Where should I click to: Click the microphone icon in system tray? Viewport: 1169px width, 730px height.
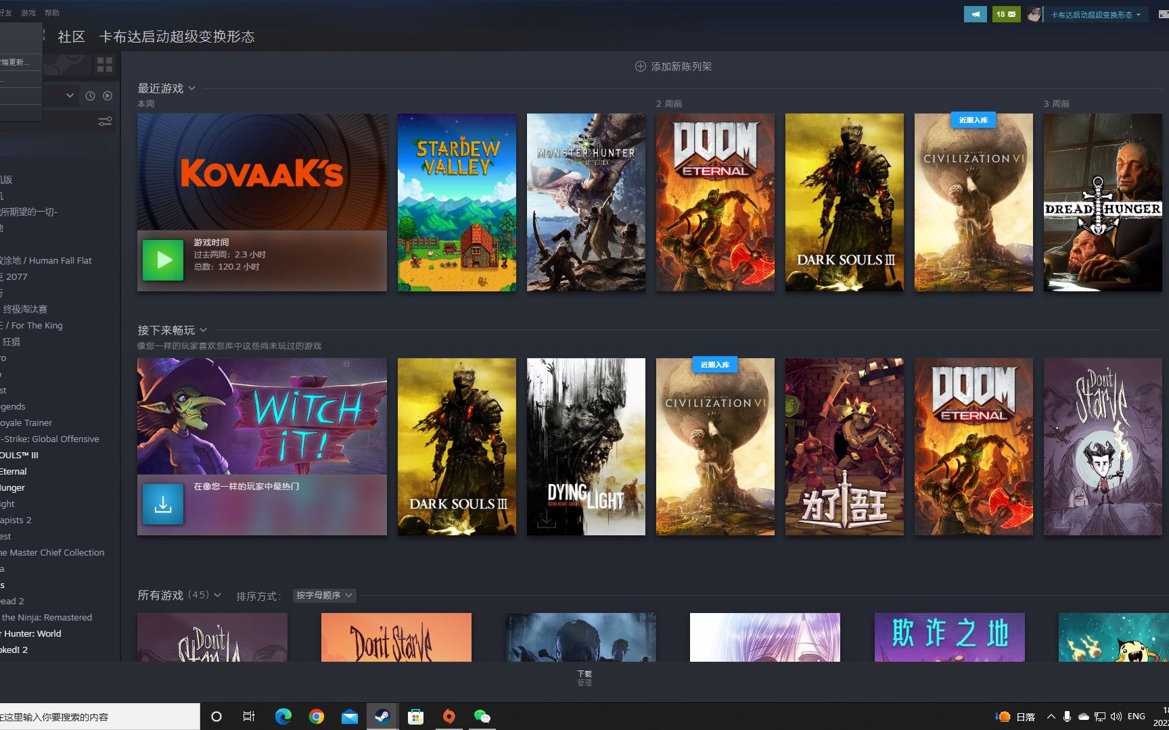pyautogui.click(x=1067, y=716)
